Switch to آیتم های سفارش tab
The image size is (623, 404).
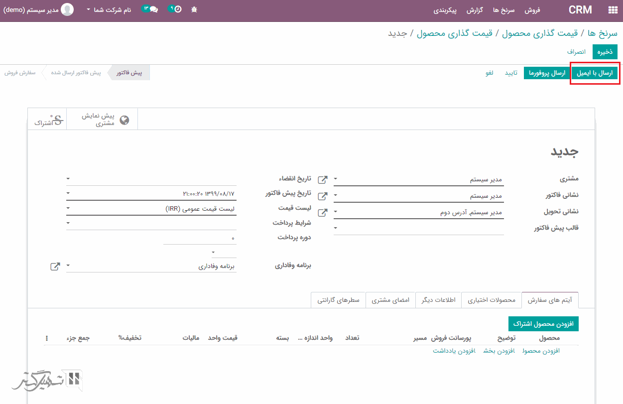coord(550,300)
